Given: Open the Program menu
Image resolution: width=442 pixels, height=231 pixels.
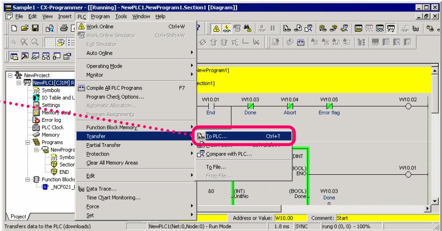Looking at the screenshot, I should click(x=100, y=17).
